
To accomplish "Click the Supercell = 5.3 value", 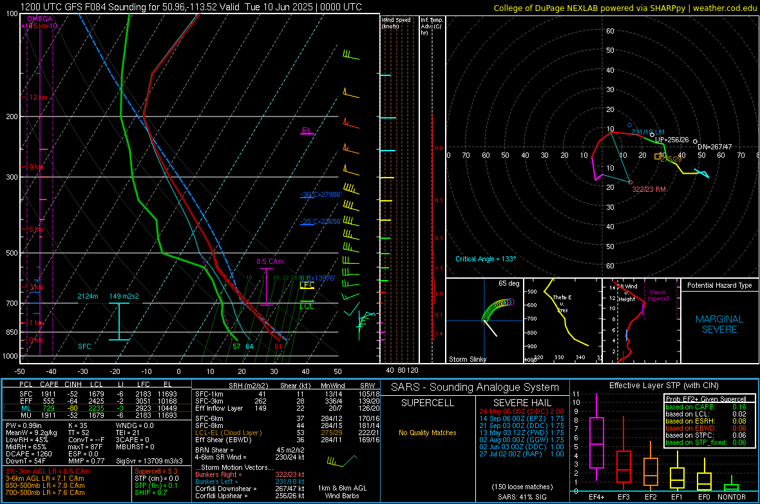I will click(x=156, y=471).
